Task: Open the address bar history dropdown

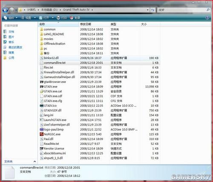Action: click(x=147, y=10)
